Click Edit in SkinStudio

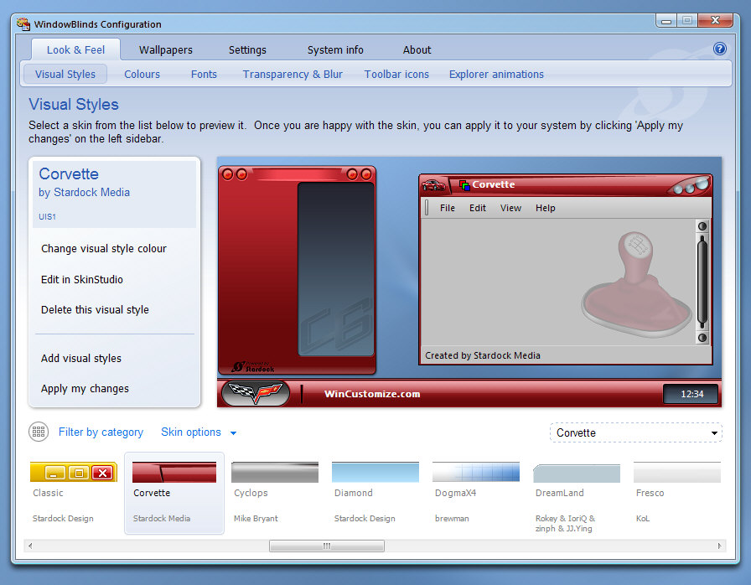coord(82,280)
